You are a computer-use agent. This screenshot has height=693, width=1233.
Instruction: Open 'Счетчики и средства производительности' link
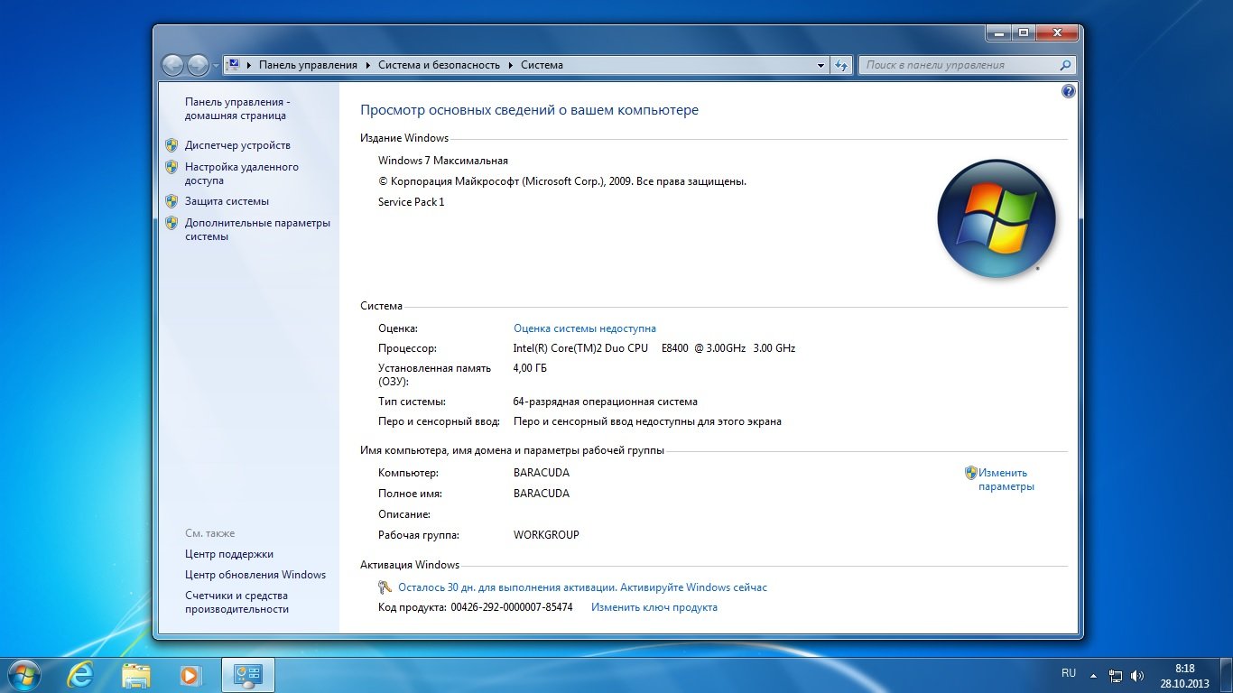(236, 602)
